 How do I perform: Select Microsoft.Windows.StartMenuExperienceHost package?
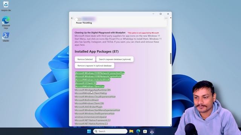pyautogui.click(x=97, y=110)
